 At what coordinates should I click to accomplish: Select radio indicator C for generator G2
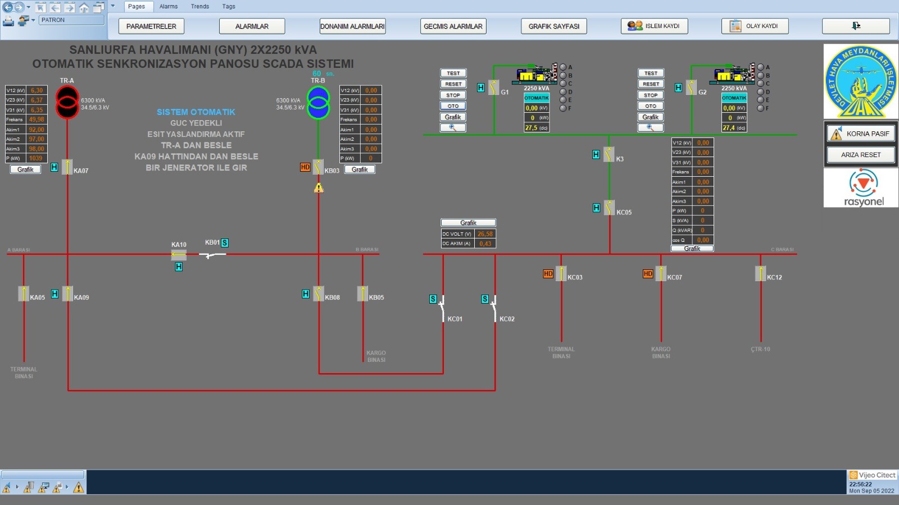click(x=761, y=84)
